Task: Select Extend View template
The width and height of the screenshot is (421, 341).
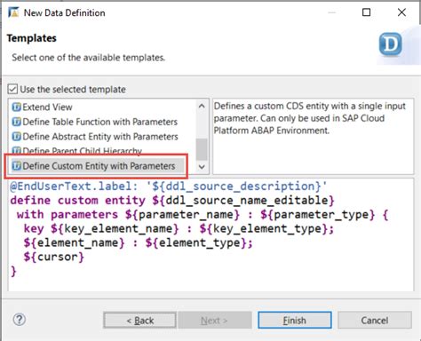Action: [x=42, y=107]
